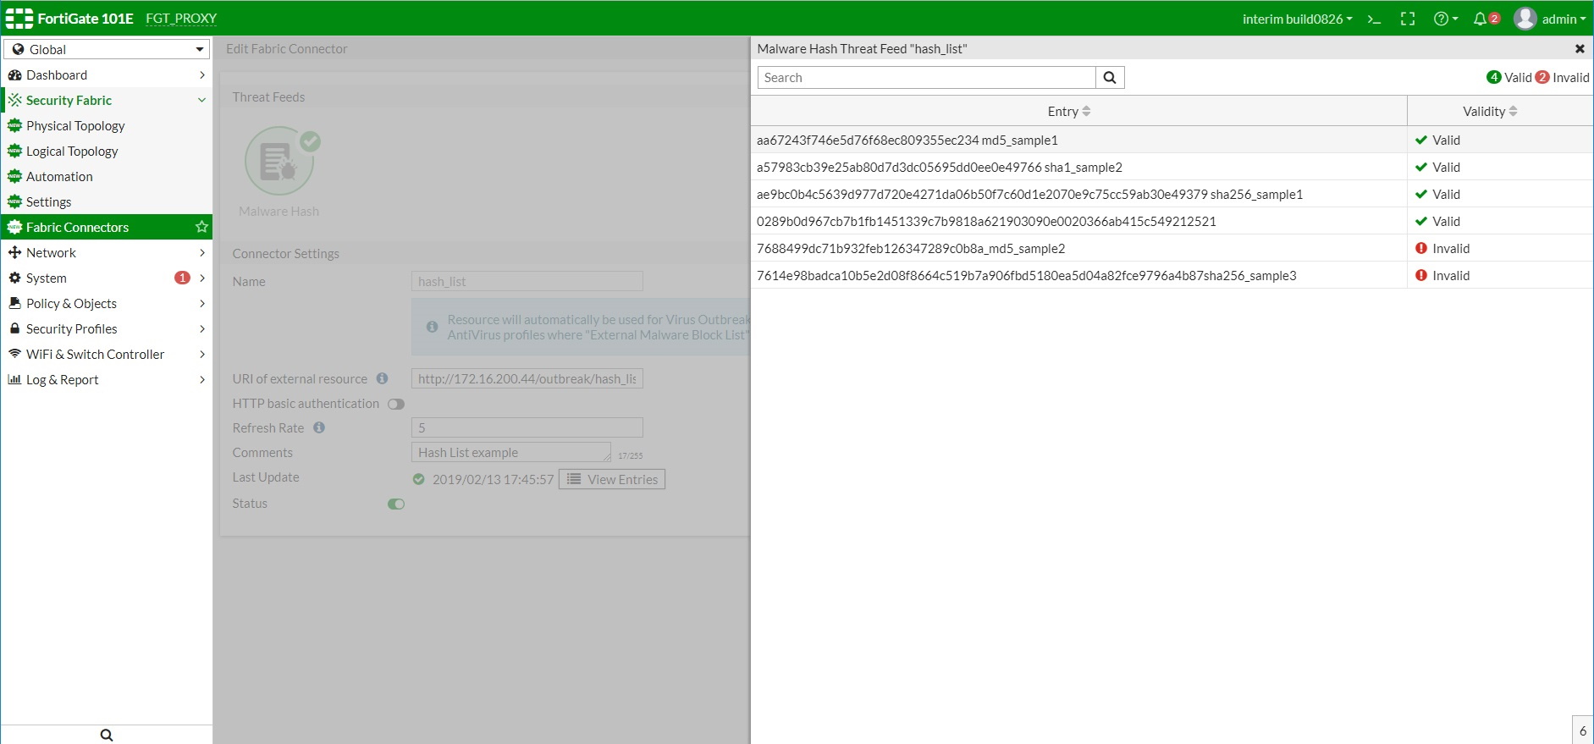1594x744 pixels.
Task: Click the Valid count badge
Action: 1494,77
